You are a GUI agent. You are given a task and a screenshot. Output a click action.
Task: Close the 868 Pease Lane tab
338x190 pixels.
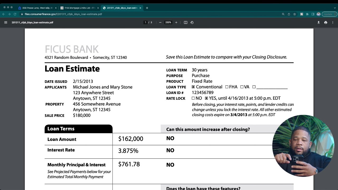coord(56,8)
